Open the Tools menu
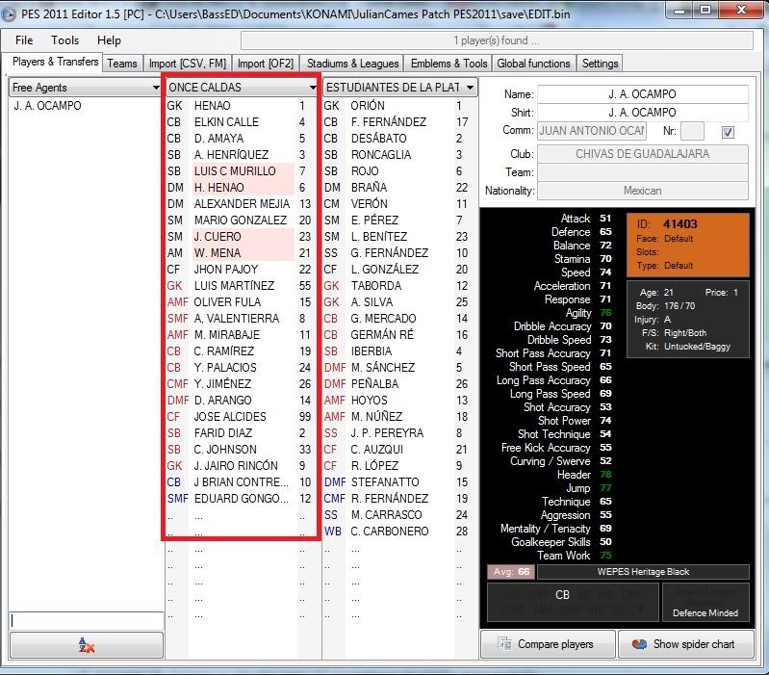 tap(64, 40)
